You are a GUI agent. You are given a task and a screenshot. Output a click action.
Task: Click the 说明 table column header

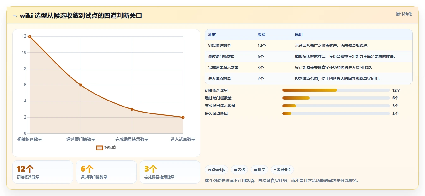point(299,35)
